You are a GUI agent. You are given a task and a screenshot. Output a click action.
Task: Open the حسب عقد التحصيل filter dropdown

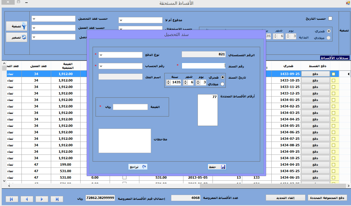coord(54,19)
